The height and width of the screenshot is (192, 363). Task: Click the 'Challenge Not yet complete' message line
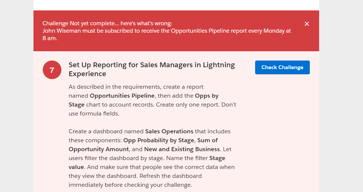[107, 23]
